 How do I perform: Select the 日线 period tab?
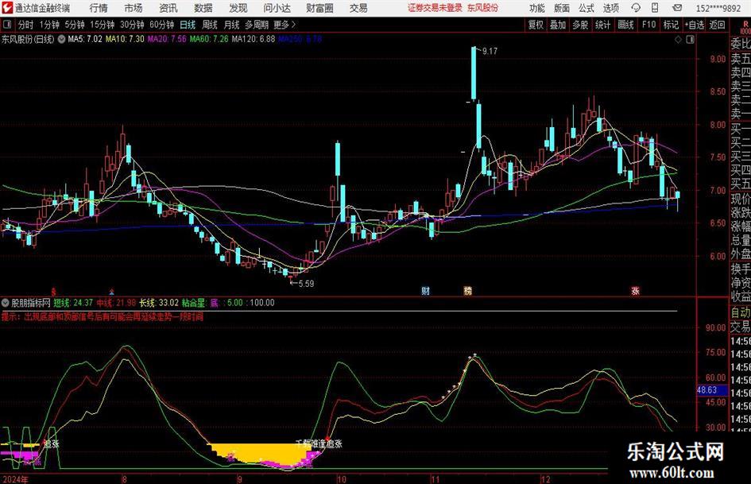(x=188, y=25)
